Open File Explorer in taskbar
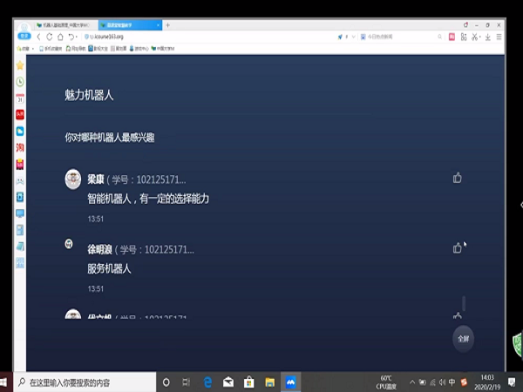 tap(270, 382)
